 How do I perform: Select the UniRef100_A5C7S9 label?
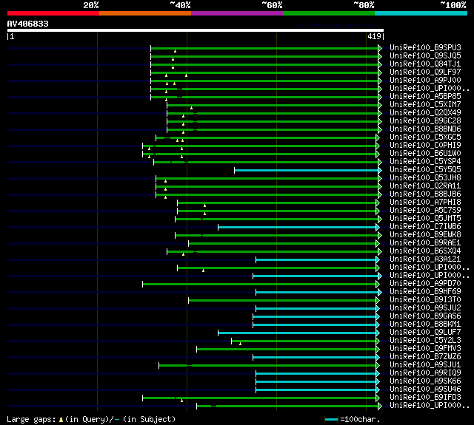click(425, 210)
